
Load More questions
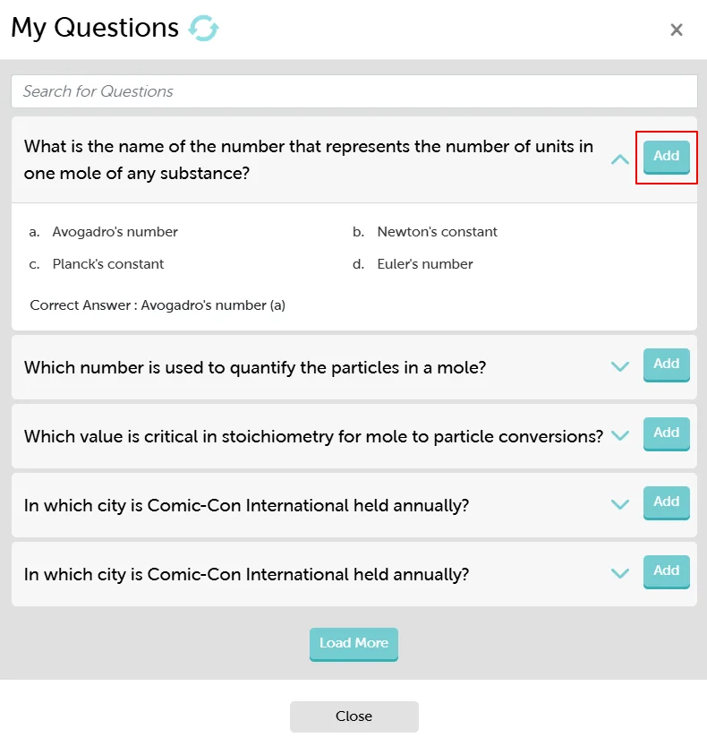pos(353,643)
